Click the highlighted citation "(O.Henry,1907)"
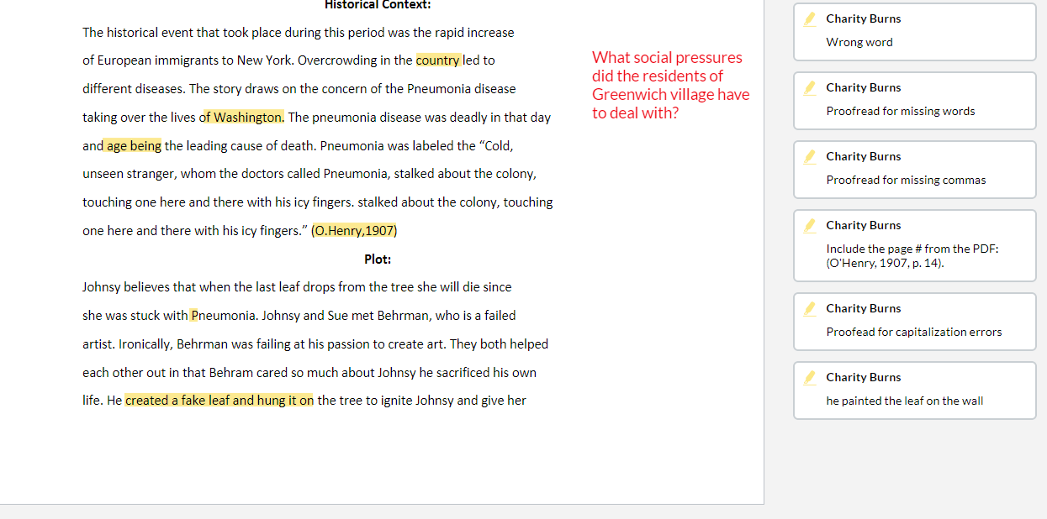This screenshot has width=1047, height=519. tap(354, 231)
